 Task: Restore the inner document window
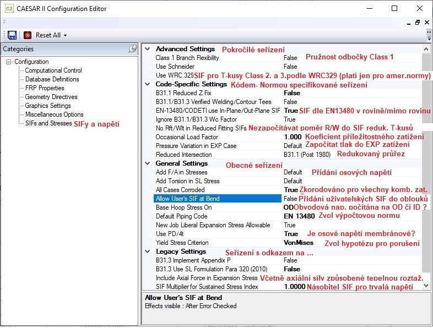pyautogui.click(x=418, y=23)
